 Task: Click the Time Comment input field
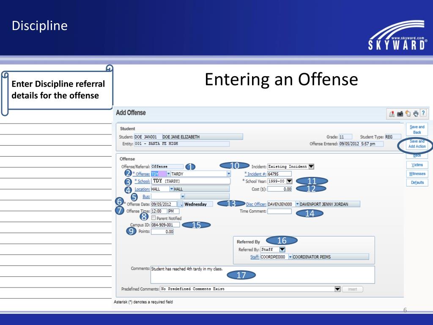(279, 211)
